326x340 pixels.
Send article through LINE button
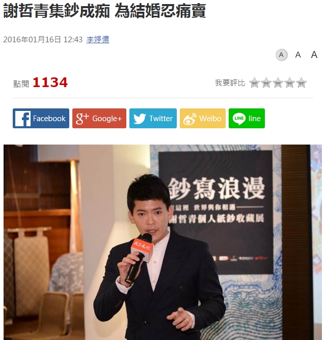247,119
